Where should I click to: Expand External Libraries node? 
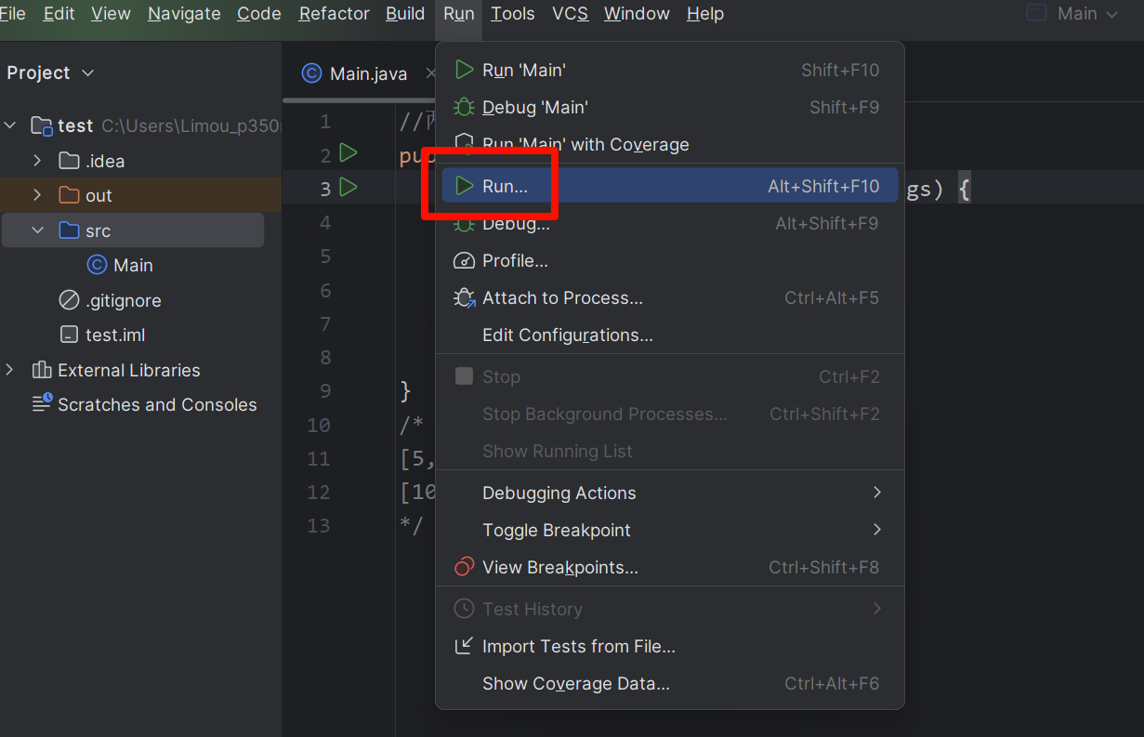pos(10,370)
